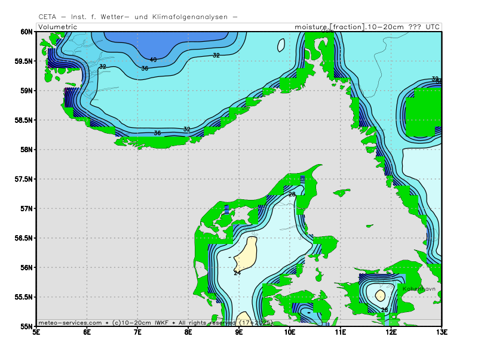The width and height of the screenshot is (478, 358).
Task: Click the 36 contour label along southern Norway coast
Action: [x=157, y=133]
